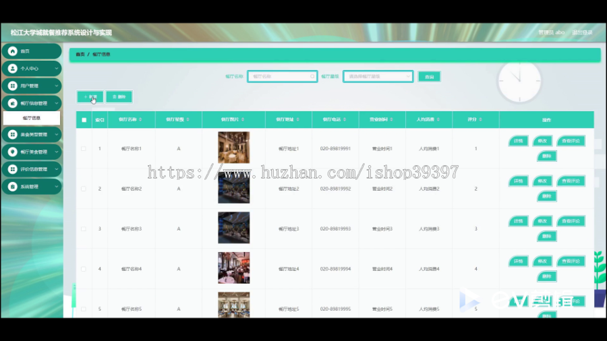Viewport: 607px width, 341px height.
Task: Click the 删除 batch delete button above table
Action: pyautogui.click(x=119, y=96)
